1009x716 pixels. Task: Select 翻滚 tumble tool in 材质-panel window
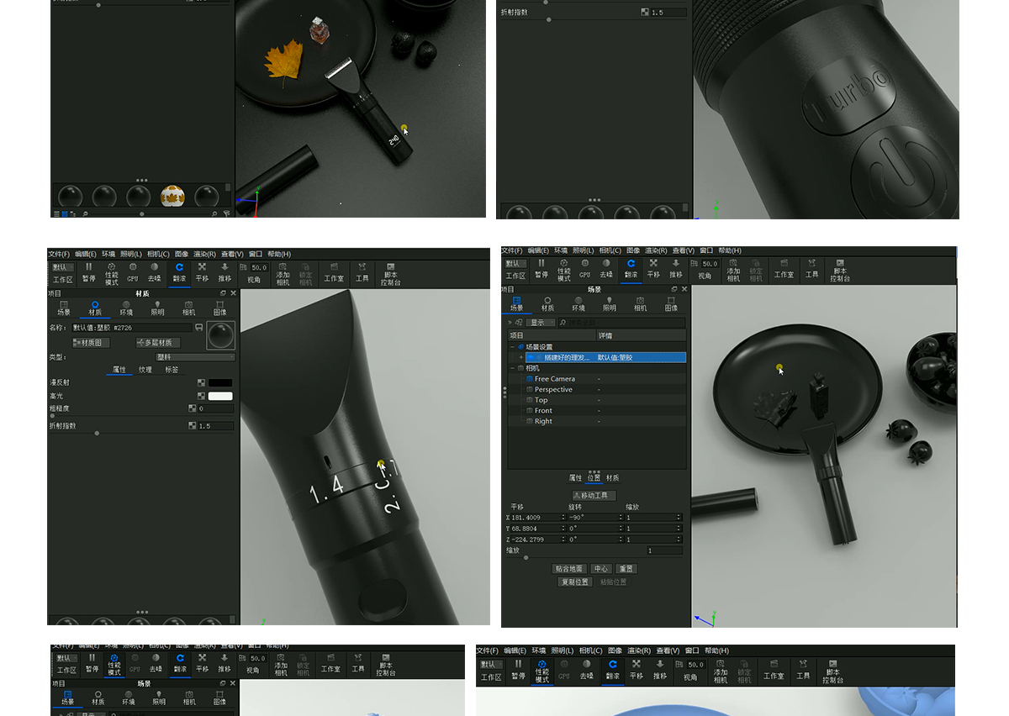pos(179,272)
